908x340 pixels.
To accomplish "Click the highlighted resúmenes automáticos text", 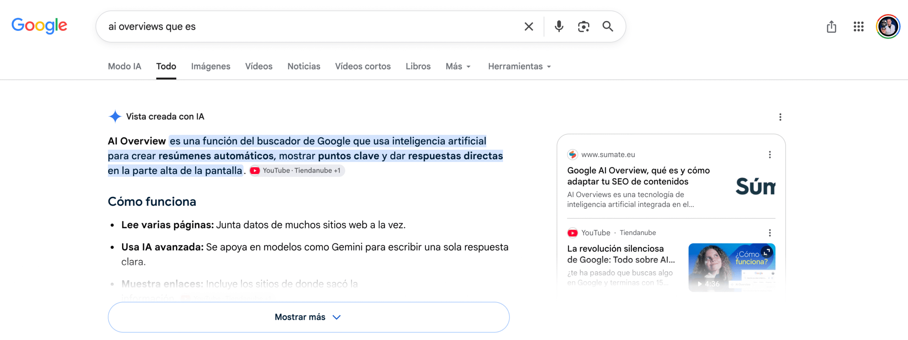I will coord(216,156).
